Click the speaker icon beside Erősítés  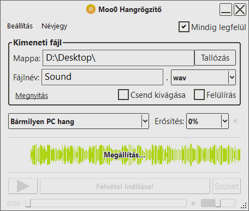(236, 121)
